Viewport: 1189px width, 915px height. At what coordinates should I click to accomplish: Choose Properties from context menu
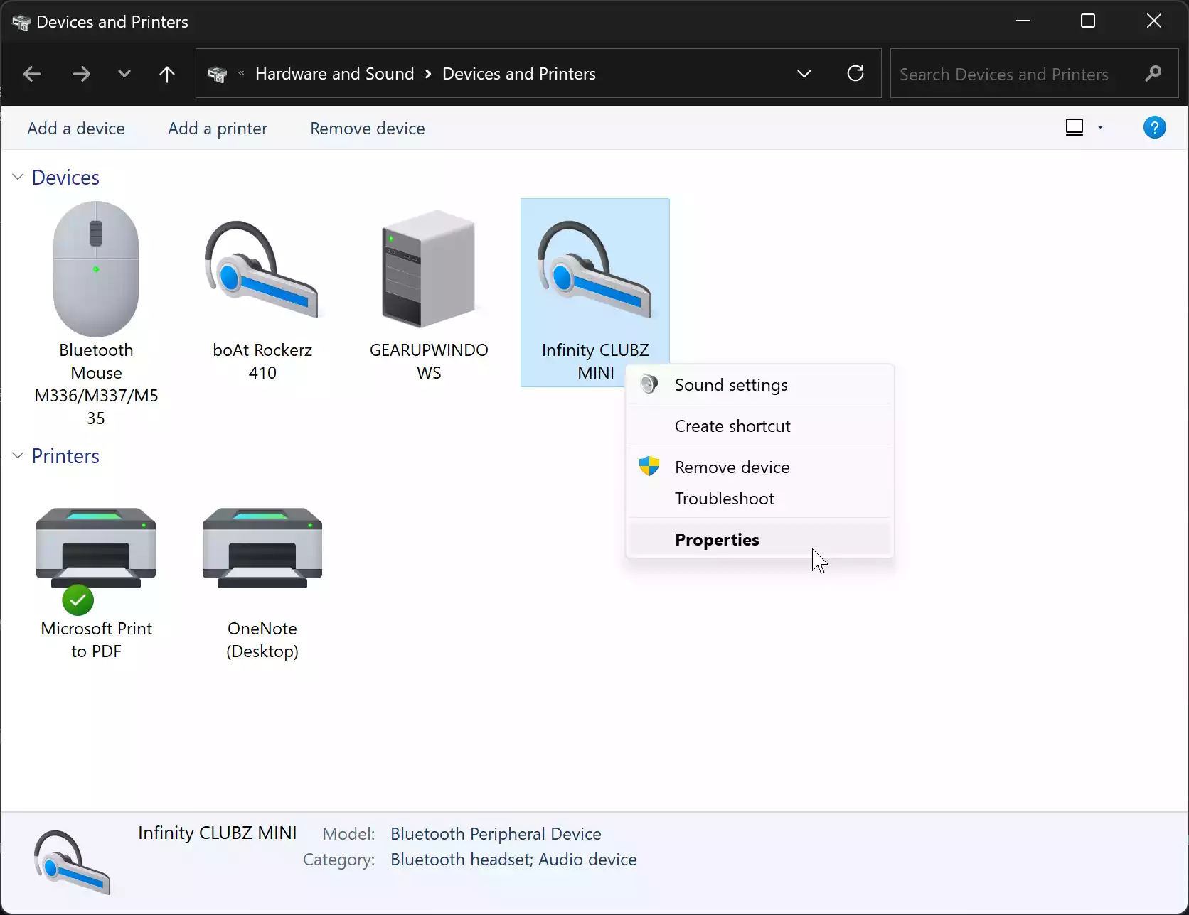pos(759,539)
